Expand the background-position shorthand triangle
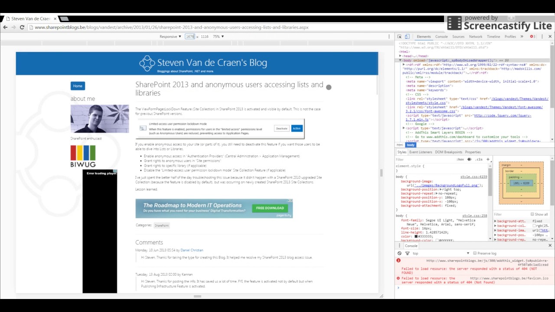 (x=440, y=189)
